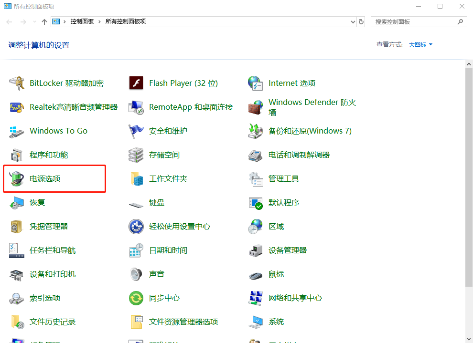Open the 日期和时间 calendar icon

coord(136,250)
